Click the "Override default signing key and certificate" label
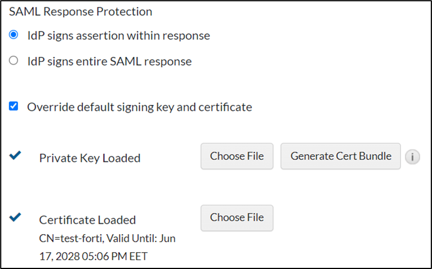Viewport: 432px width, 269px height. tap(139, 106)
